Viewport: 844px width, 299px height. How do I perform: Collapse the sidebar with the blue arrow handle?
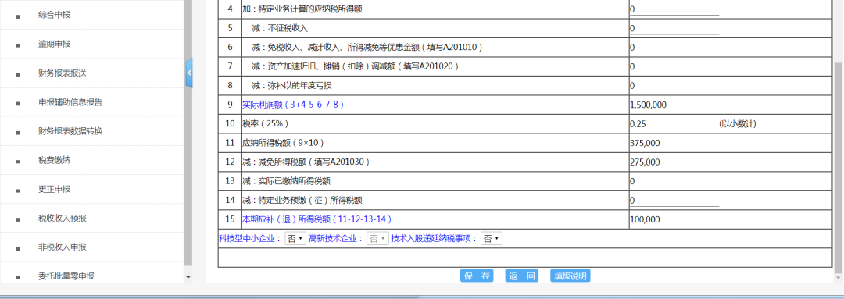point(189,73)
